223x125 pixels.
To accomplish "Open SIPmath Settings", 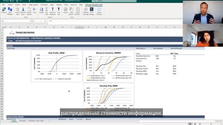I will pos(86,11).
